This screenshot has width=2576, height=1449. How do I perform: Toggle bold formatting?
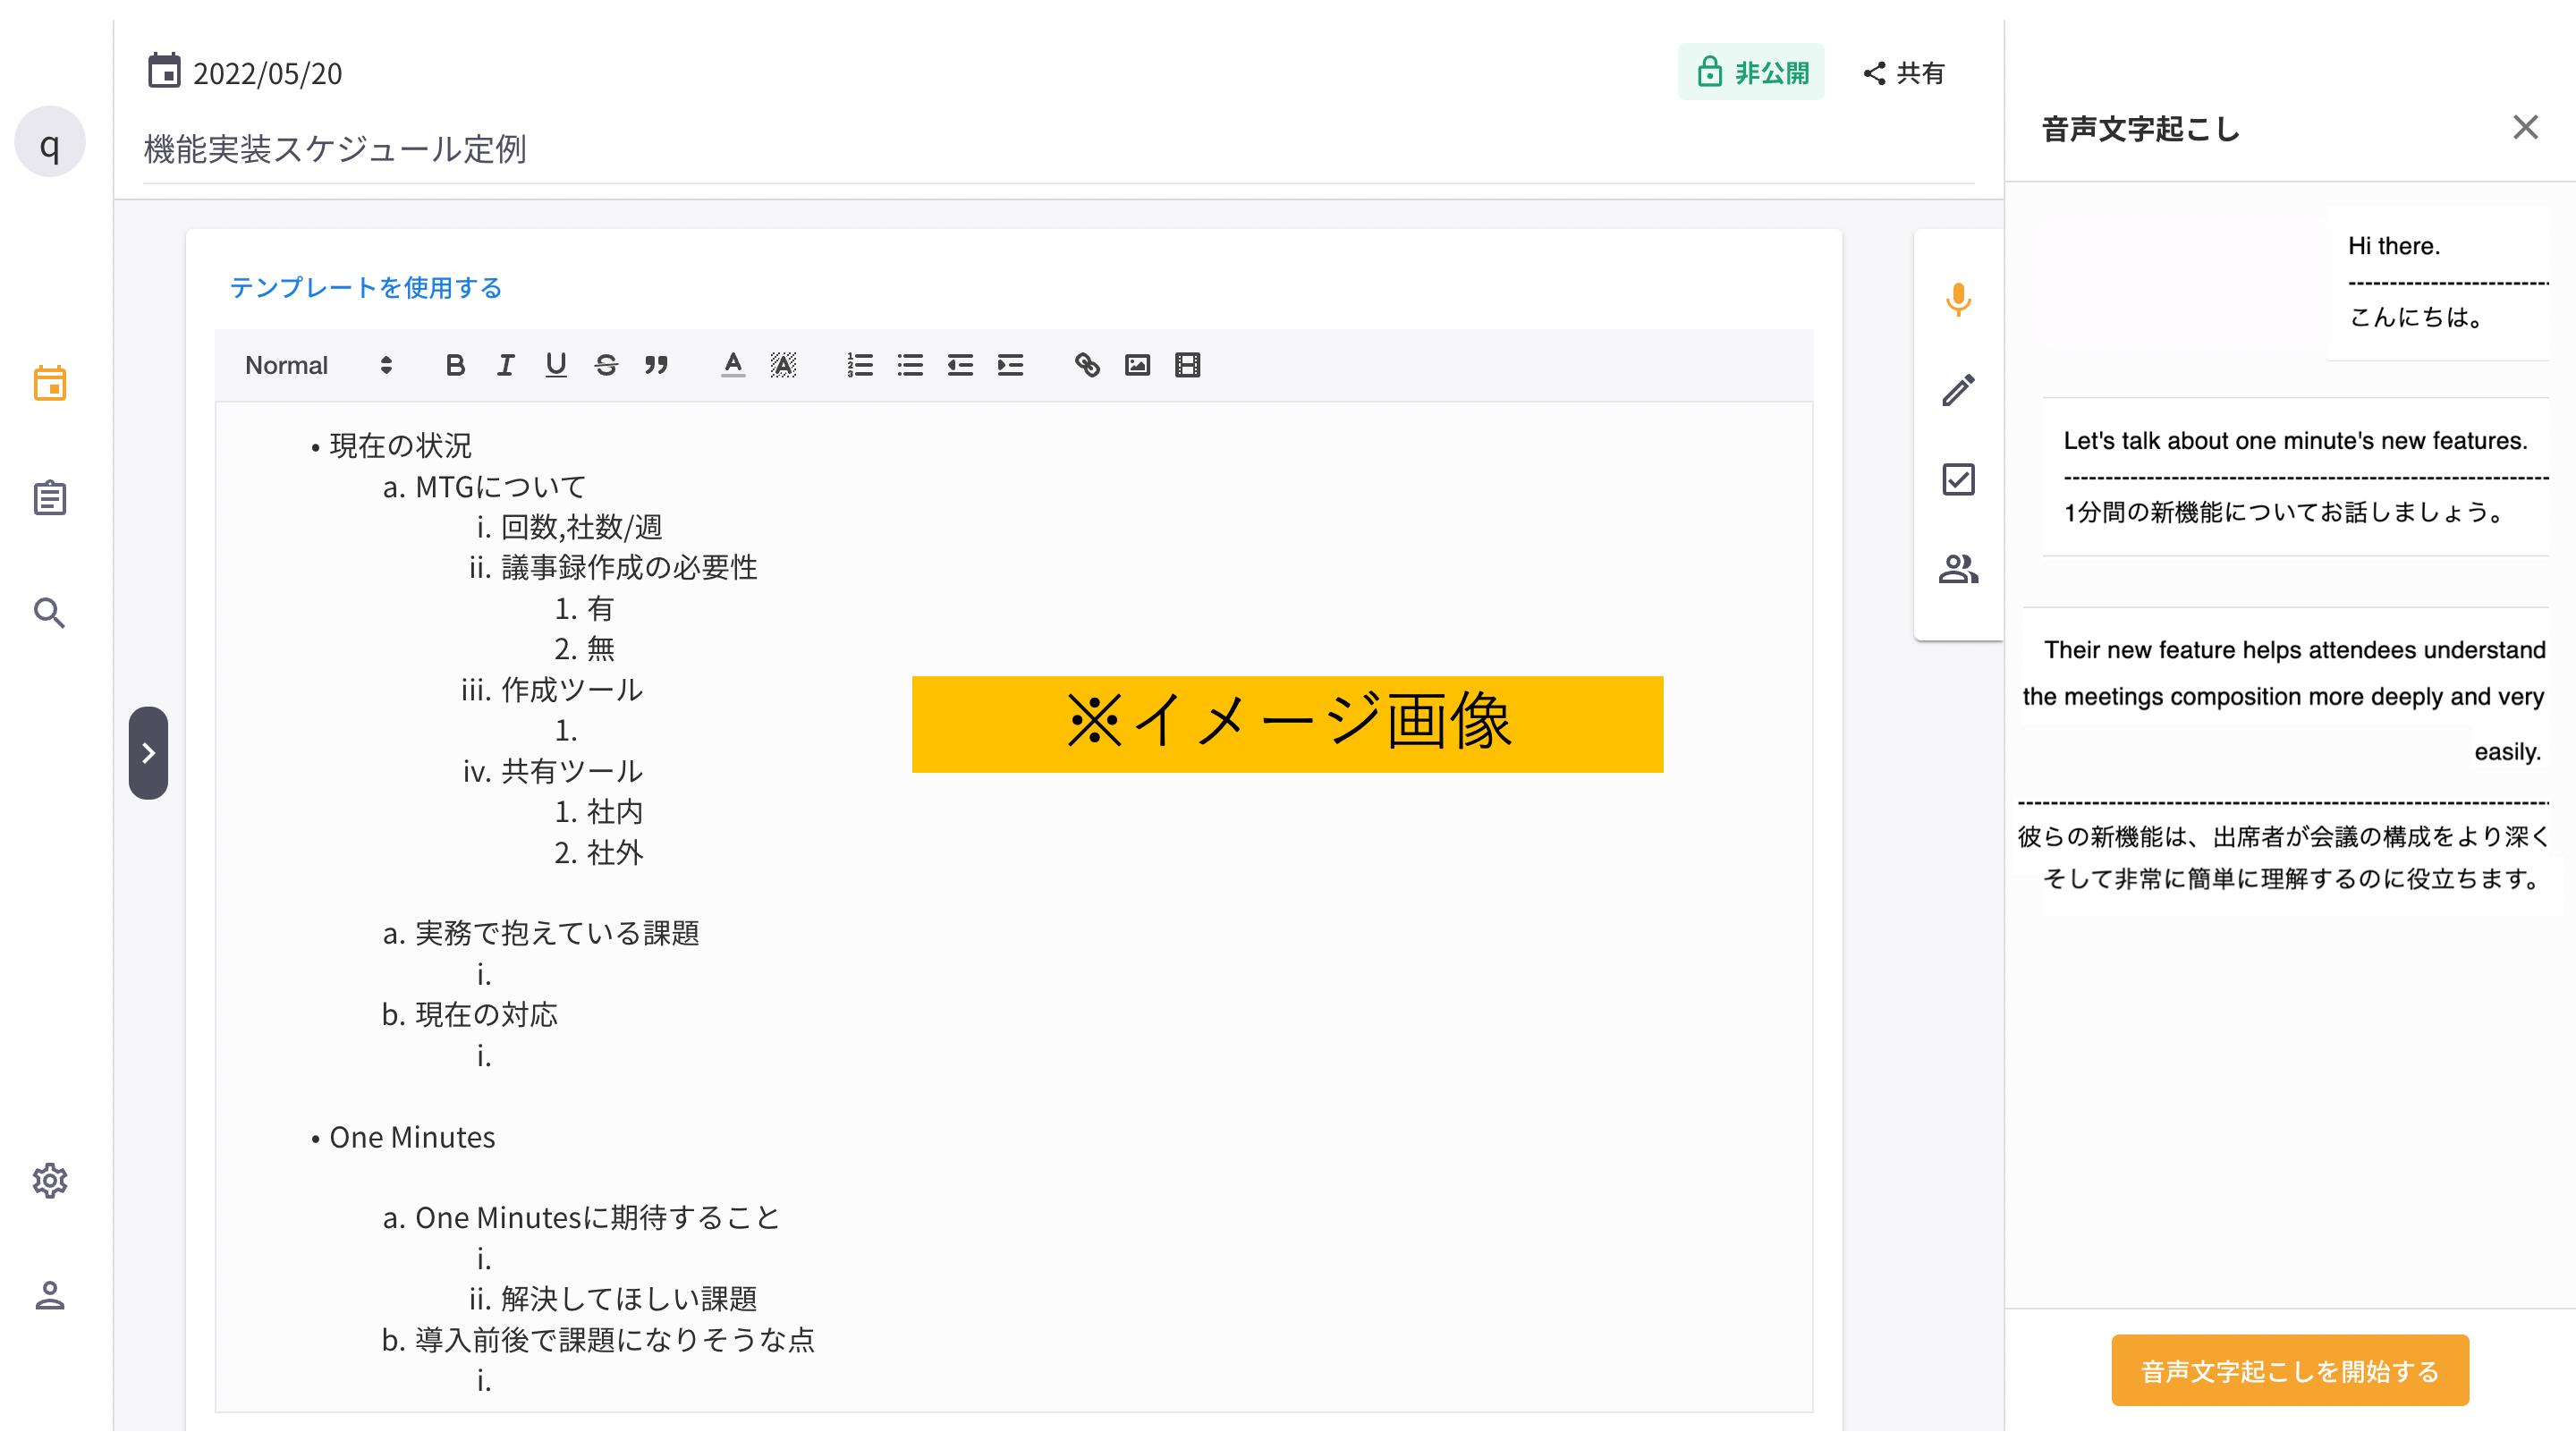click(455, 365)
